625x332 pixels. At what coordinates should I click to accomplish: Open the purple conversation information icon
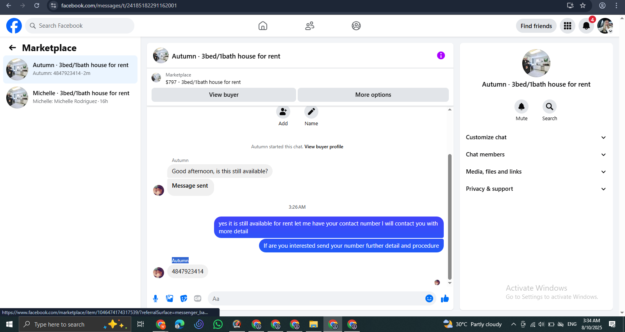coord(441,55)
